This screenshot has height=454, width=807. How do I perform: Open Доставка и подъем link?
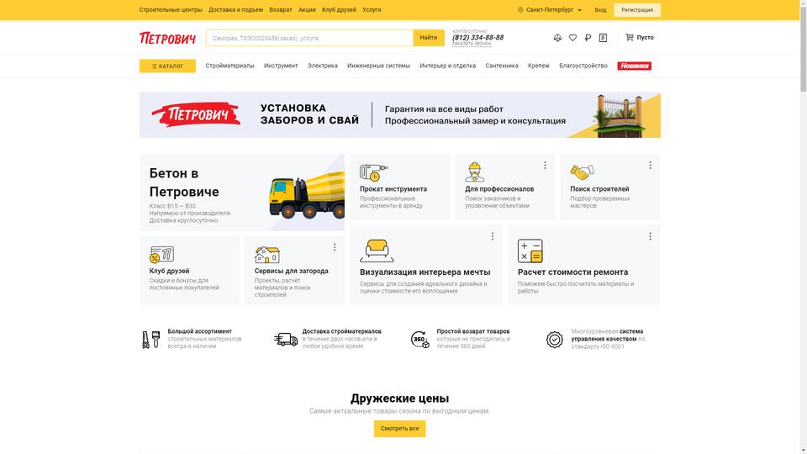pyautogui.click(x=235, y=10)
